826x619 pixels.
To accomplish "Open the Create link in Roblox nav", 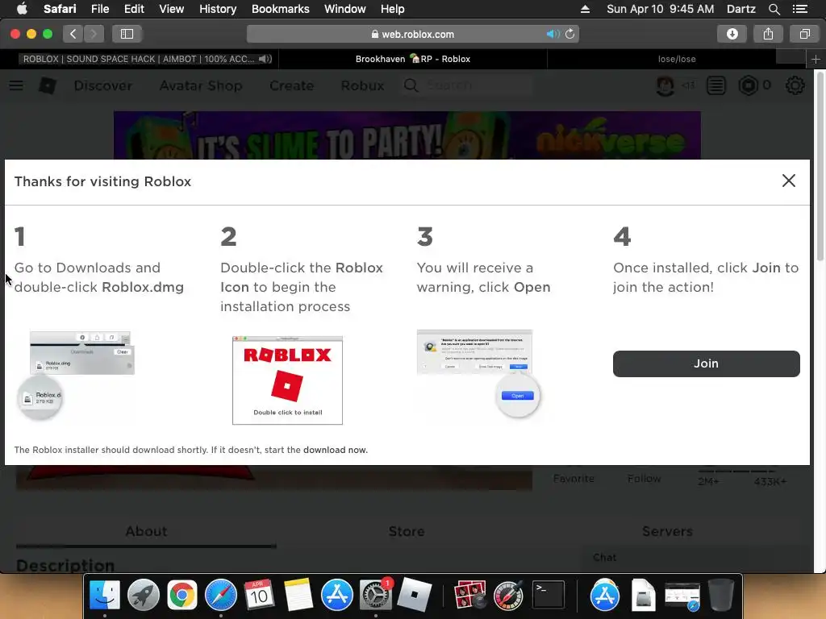I will tap(291, 85).
